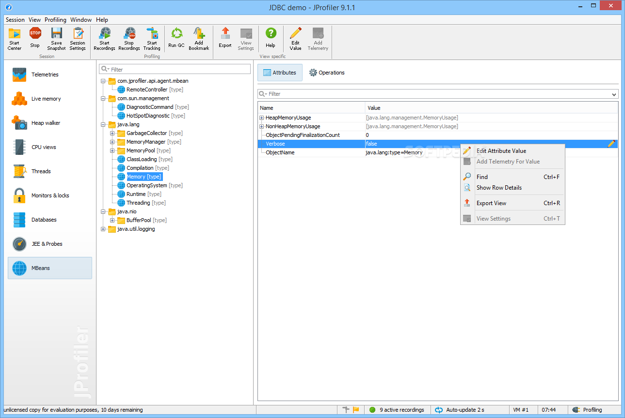This screenshot has height=418, width=625.
Task: Expand the NonHeapMemoryUsage attribute row
Action: click(262, 126)
